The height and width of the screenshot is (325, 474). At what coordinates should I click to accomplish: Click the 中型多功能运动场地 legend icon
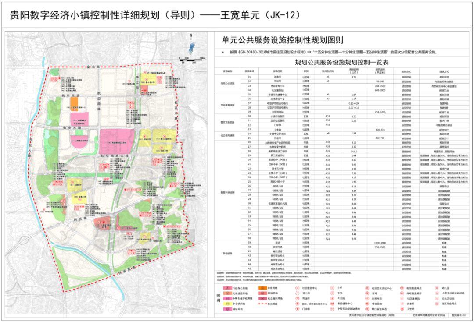coord(332,309)
